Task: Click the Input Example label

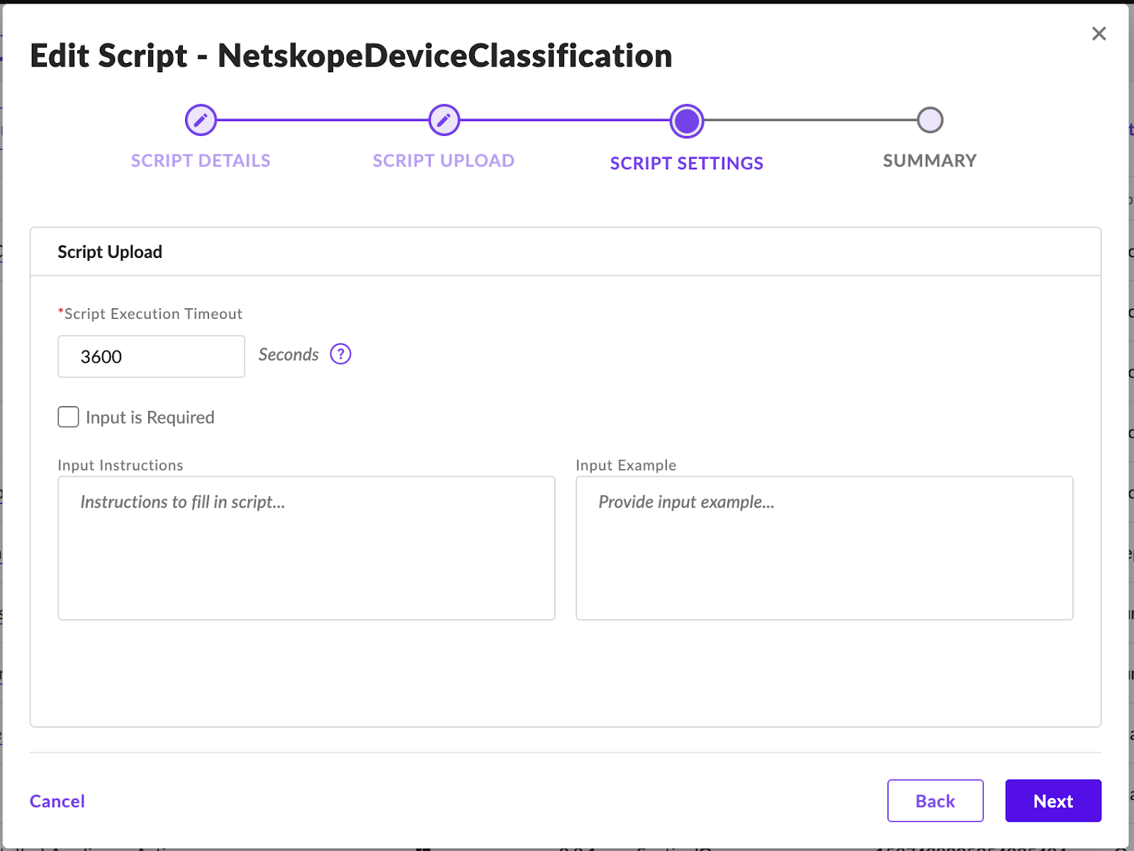Action: 626,466
